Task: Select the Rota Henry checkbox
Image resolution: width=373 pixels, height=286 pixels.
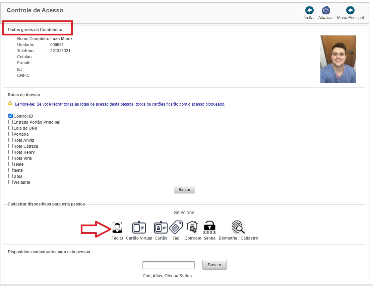Action: pos(10,152)
